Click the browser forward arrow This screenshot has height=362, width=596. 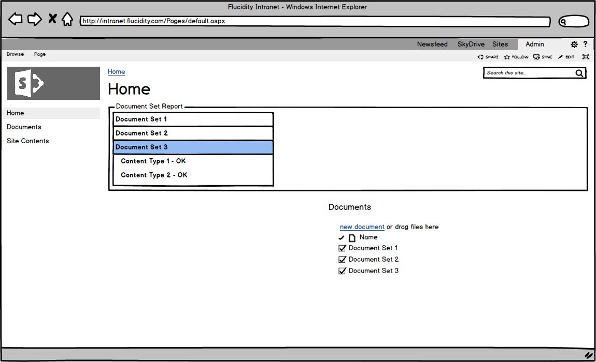coord(35,19)
